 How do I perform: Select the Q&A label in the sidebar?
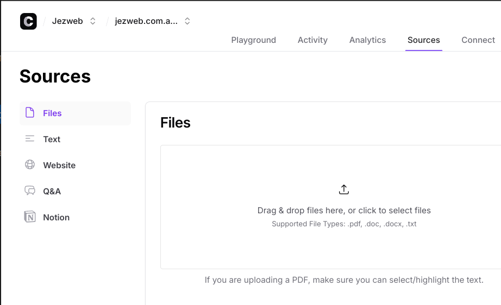(x=52, y=191)
